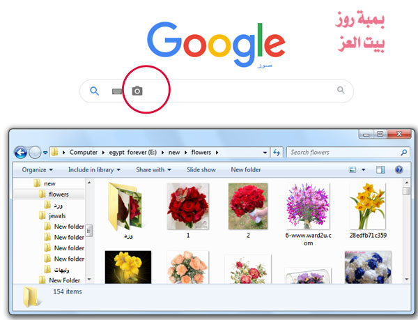
Task: Click the tree pane scroll up arrow
Action: coord(89,183)
